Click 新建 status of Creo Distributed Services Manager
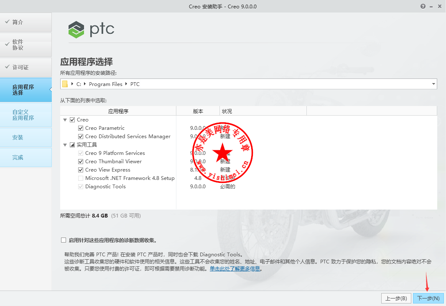Screen dimensions: 446x306 [225, 137]
